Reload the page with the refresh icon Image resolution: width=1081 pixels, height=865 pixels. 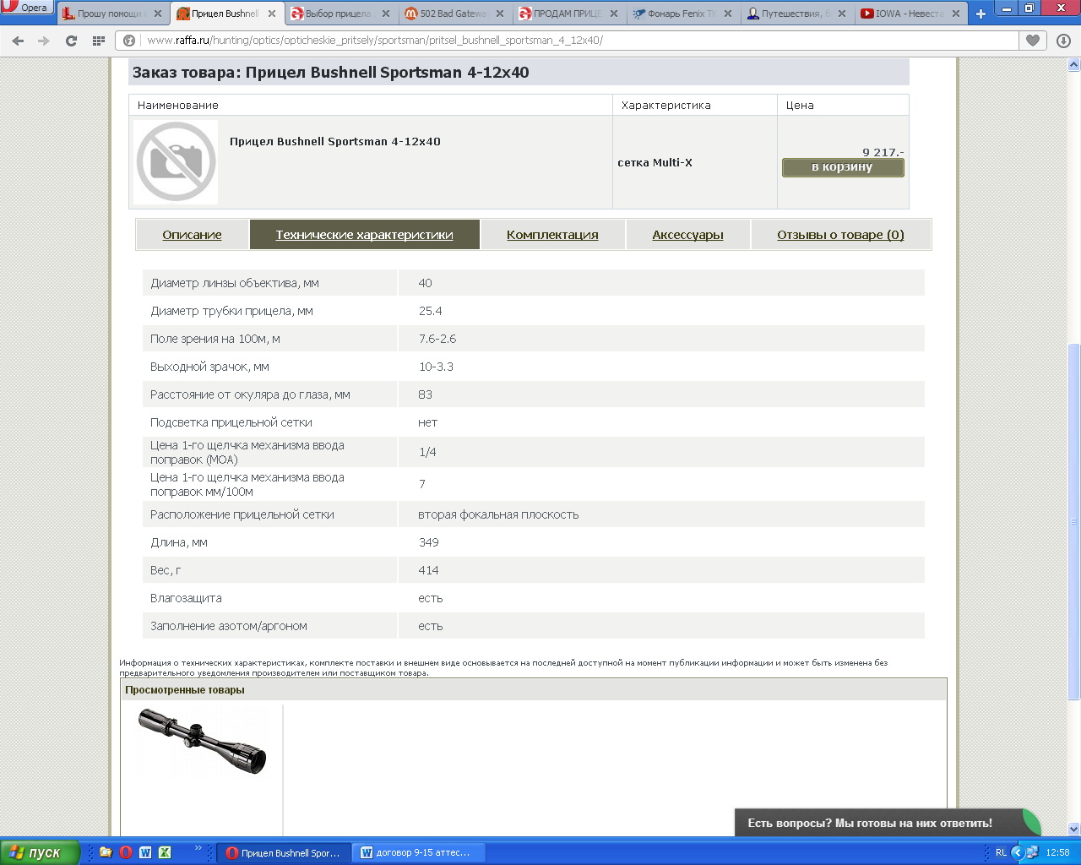coord(71,41)
